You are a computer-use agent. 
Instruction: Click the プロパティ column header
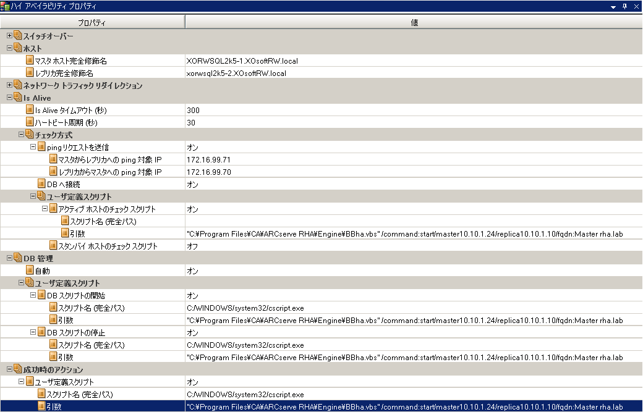coord(92,22)
